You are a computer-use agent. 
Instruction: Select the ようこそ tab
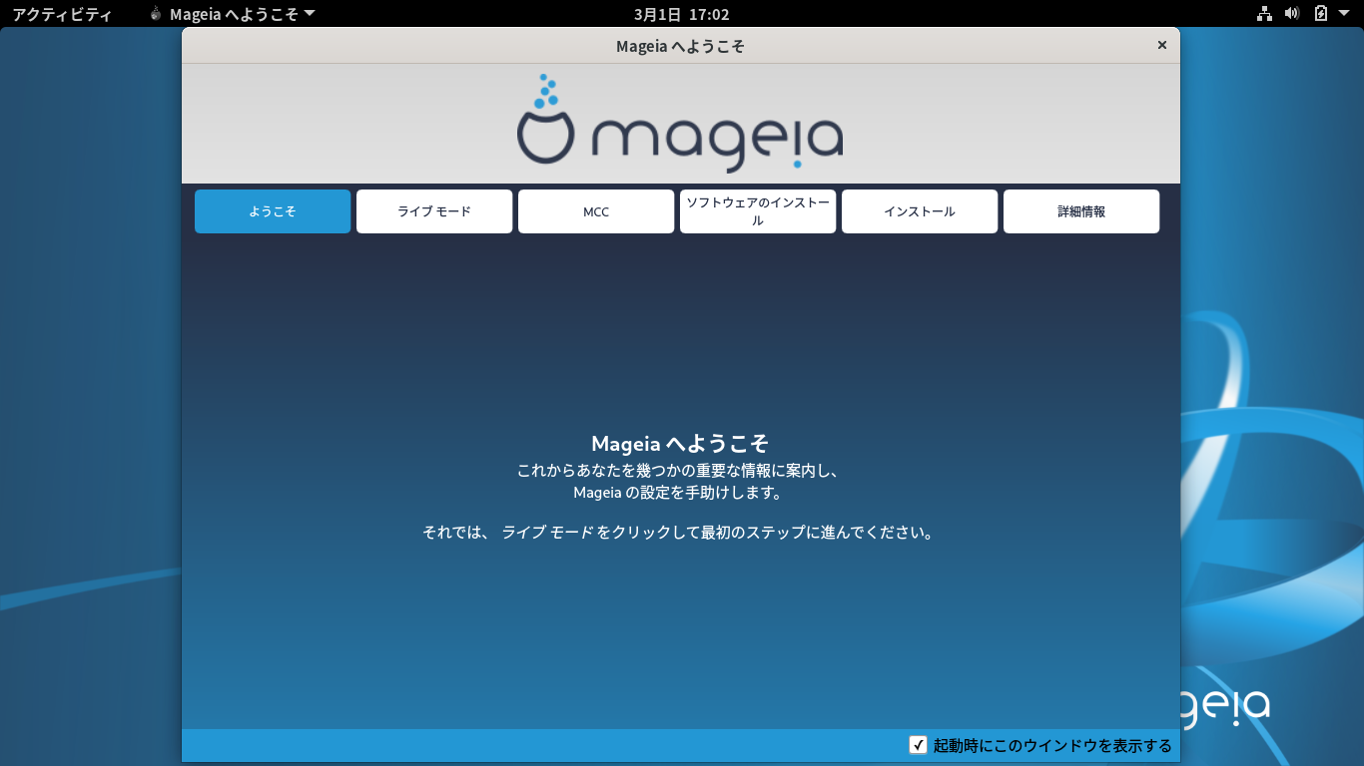273,211
